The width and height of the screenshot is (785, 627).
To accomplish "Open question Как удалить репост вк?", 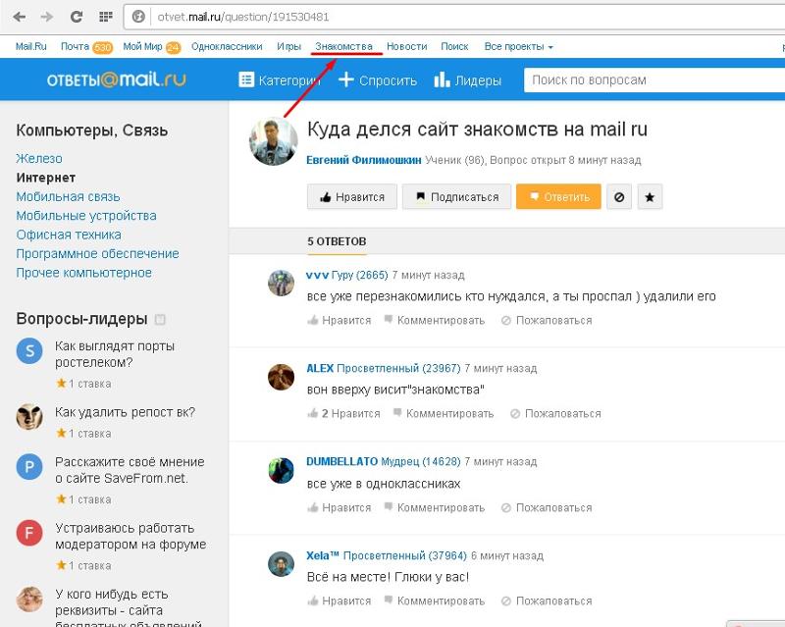I will point(126,412).
